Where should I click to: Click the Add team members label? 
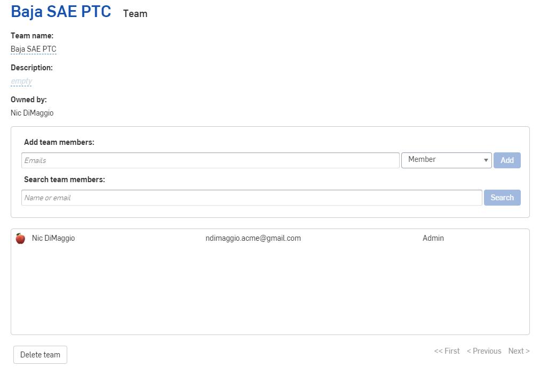click(59, 142)
